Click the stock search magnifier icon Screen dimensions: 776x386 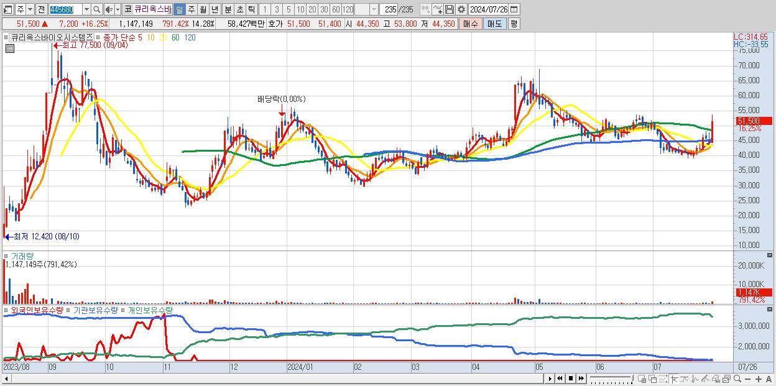97,9
